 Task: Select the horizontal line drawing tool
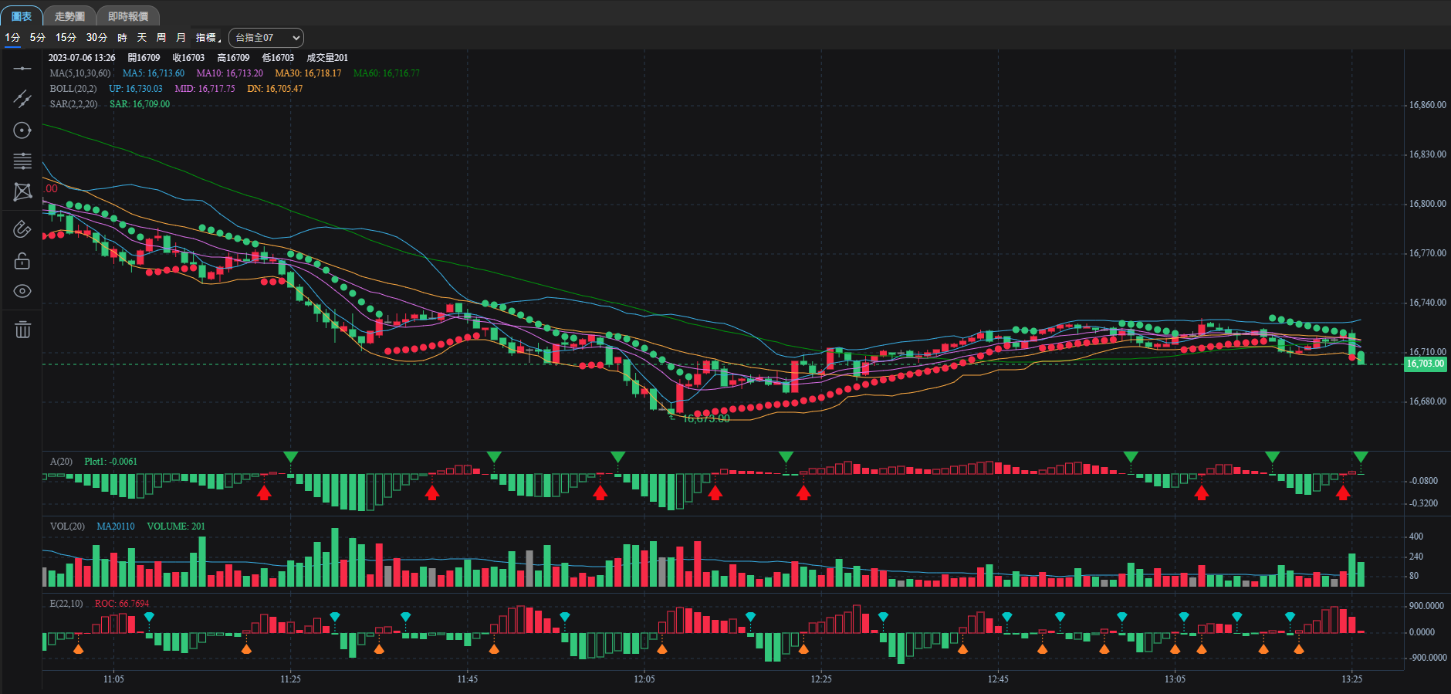22,69
